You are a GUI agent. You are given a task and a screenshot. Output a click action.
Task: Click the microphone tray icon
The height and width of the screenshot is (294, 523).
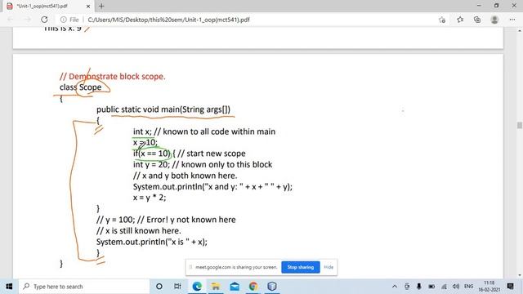[419, 287]
